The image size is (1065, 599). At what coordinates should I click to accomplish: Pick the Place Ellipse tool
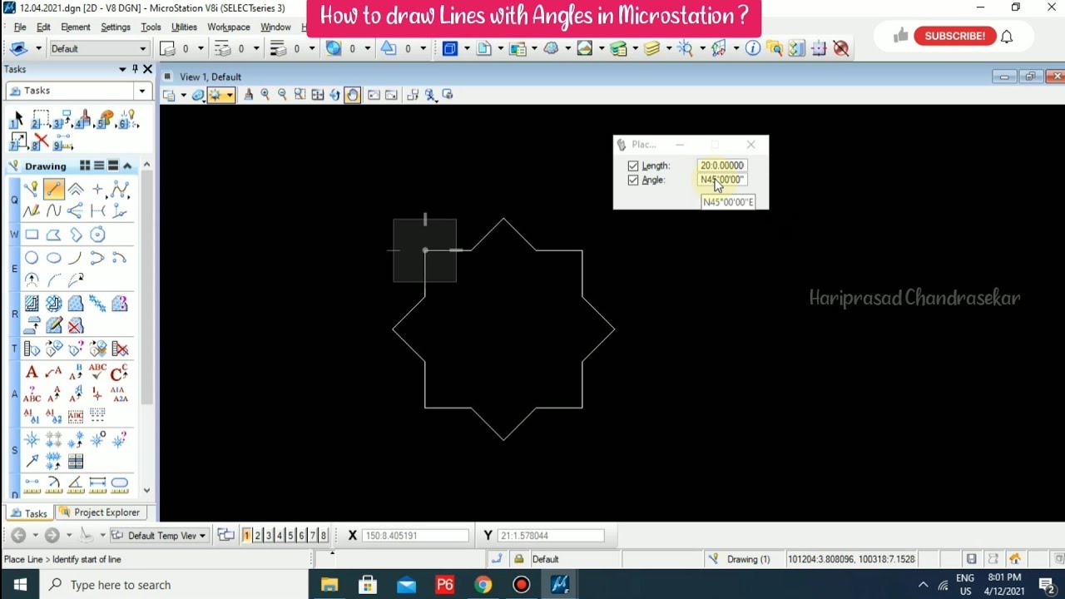[x=54, y=258]
